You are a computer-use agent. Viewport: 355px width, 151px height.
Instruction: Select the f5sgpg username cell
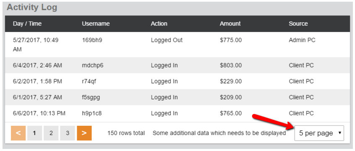[x=91, y=97]
